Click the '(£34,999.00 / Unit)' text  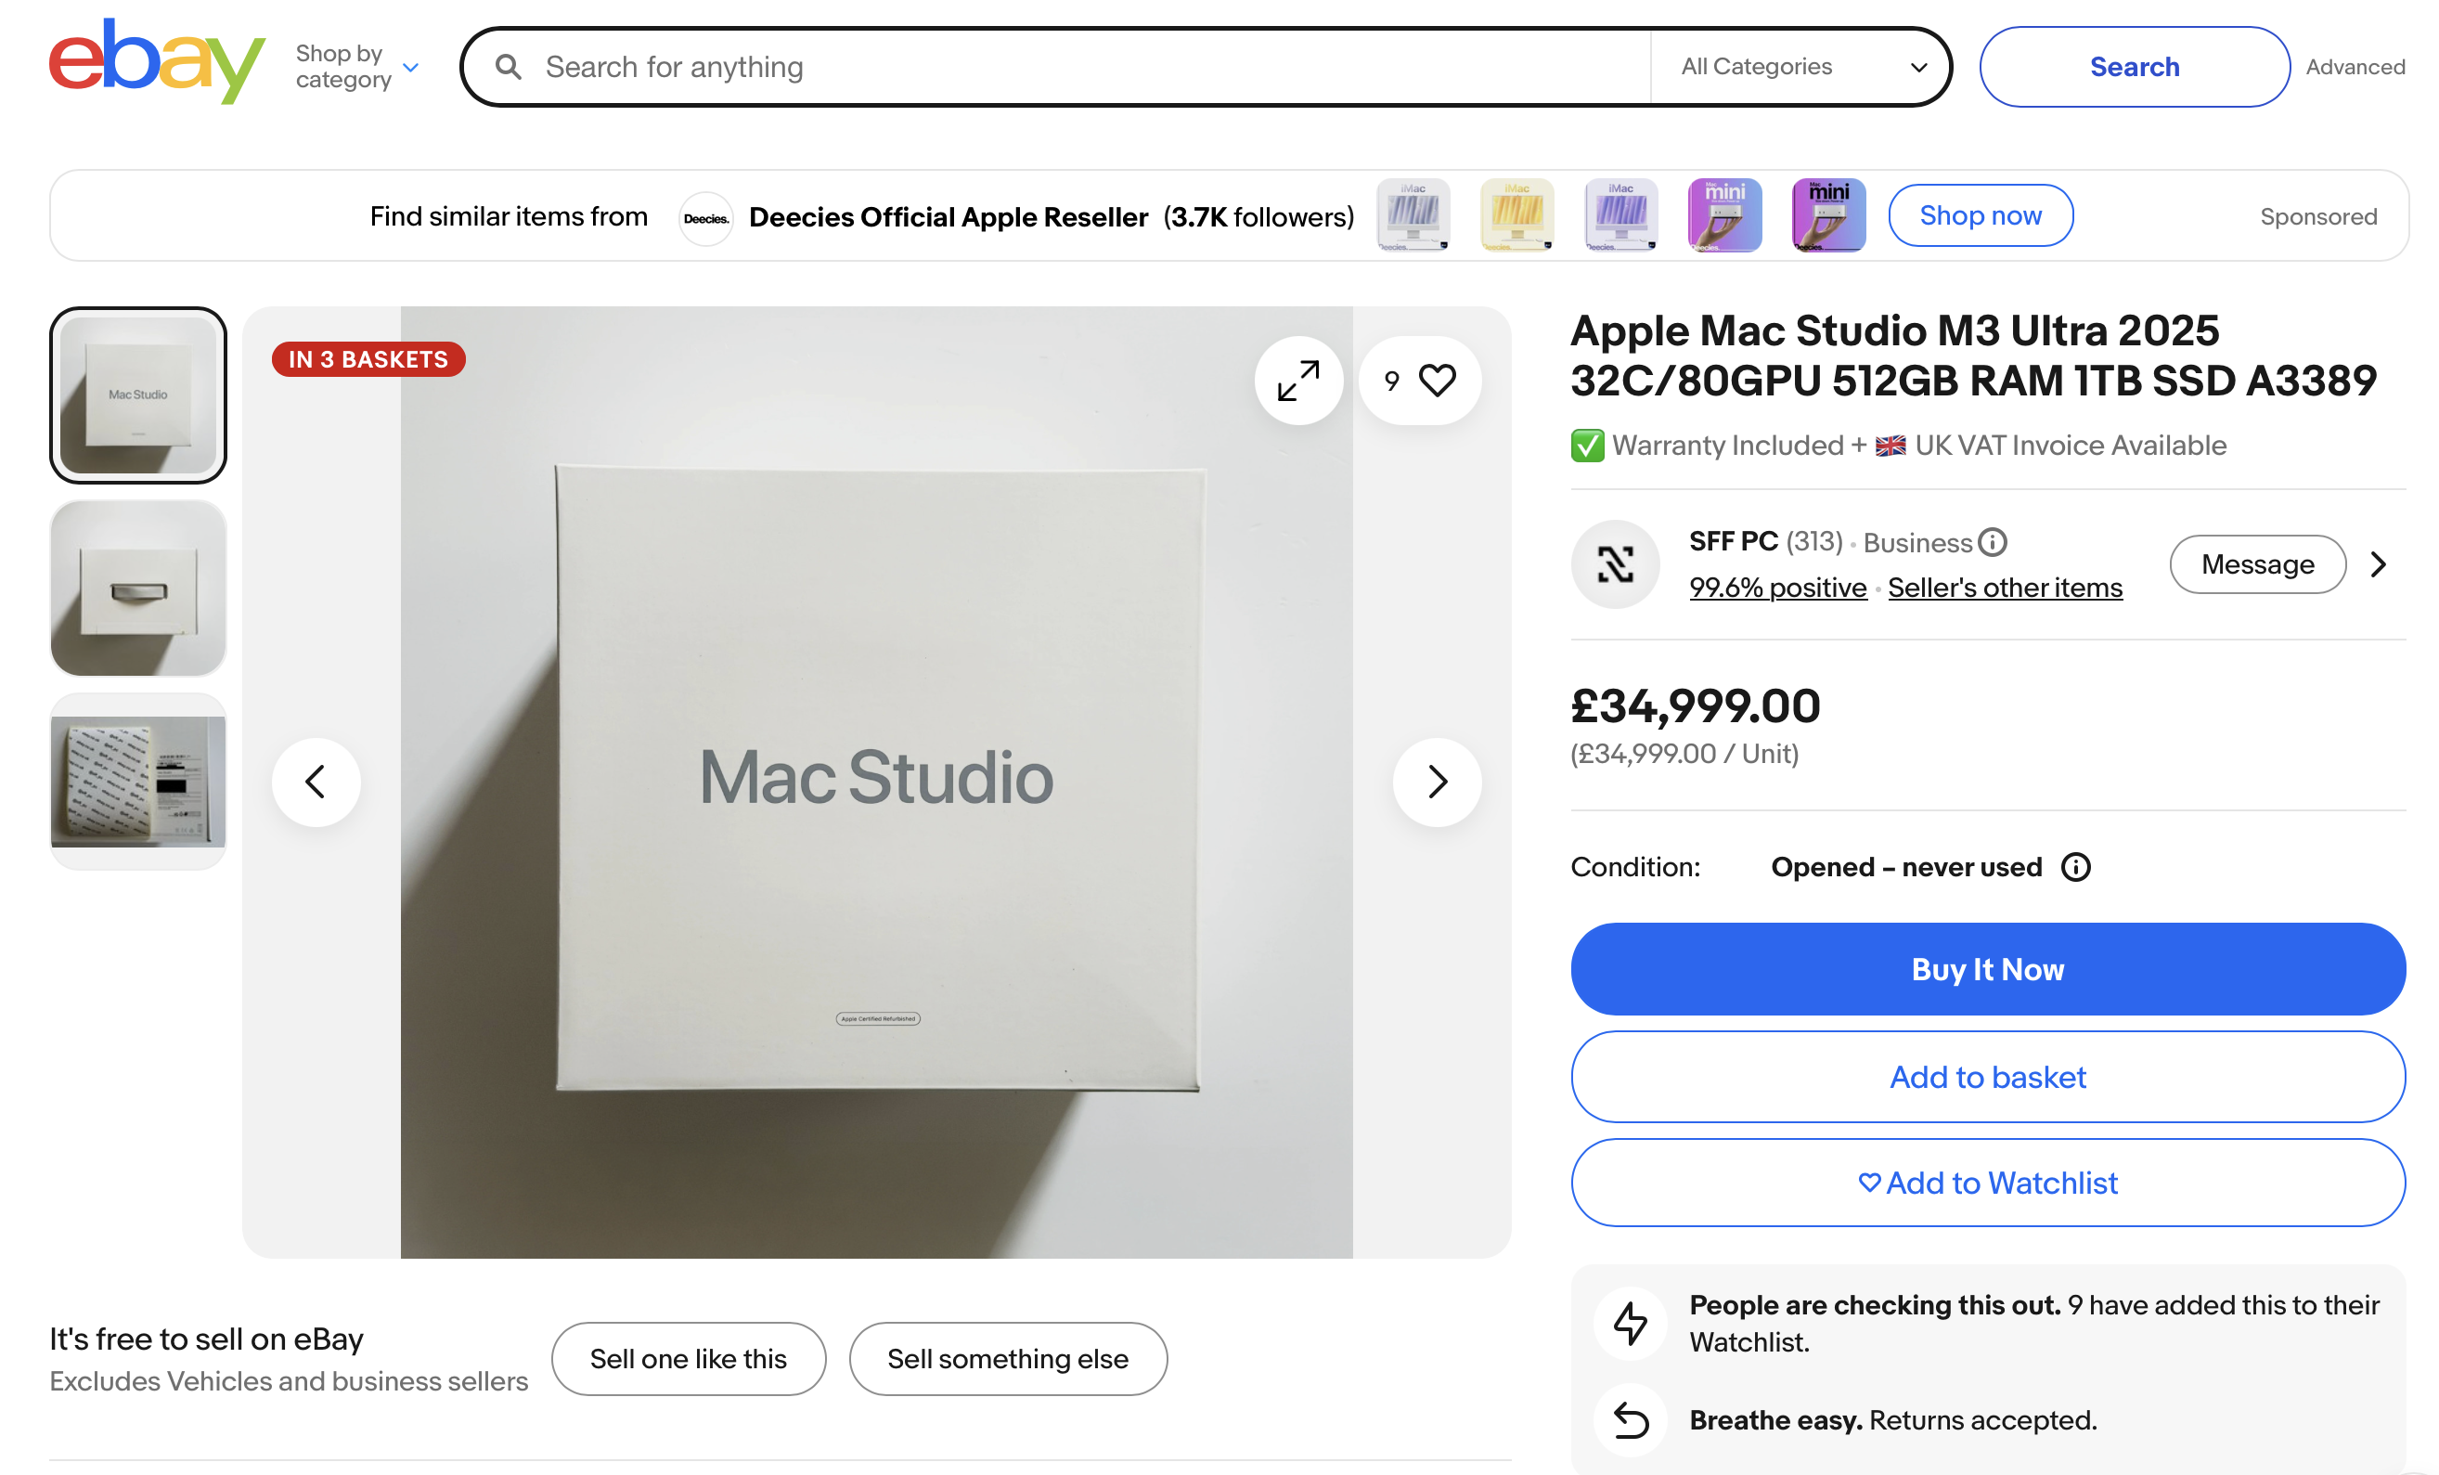tap(1684, 755)
